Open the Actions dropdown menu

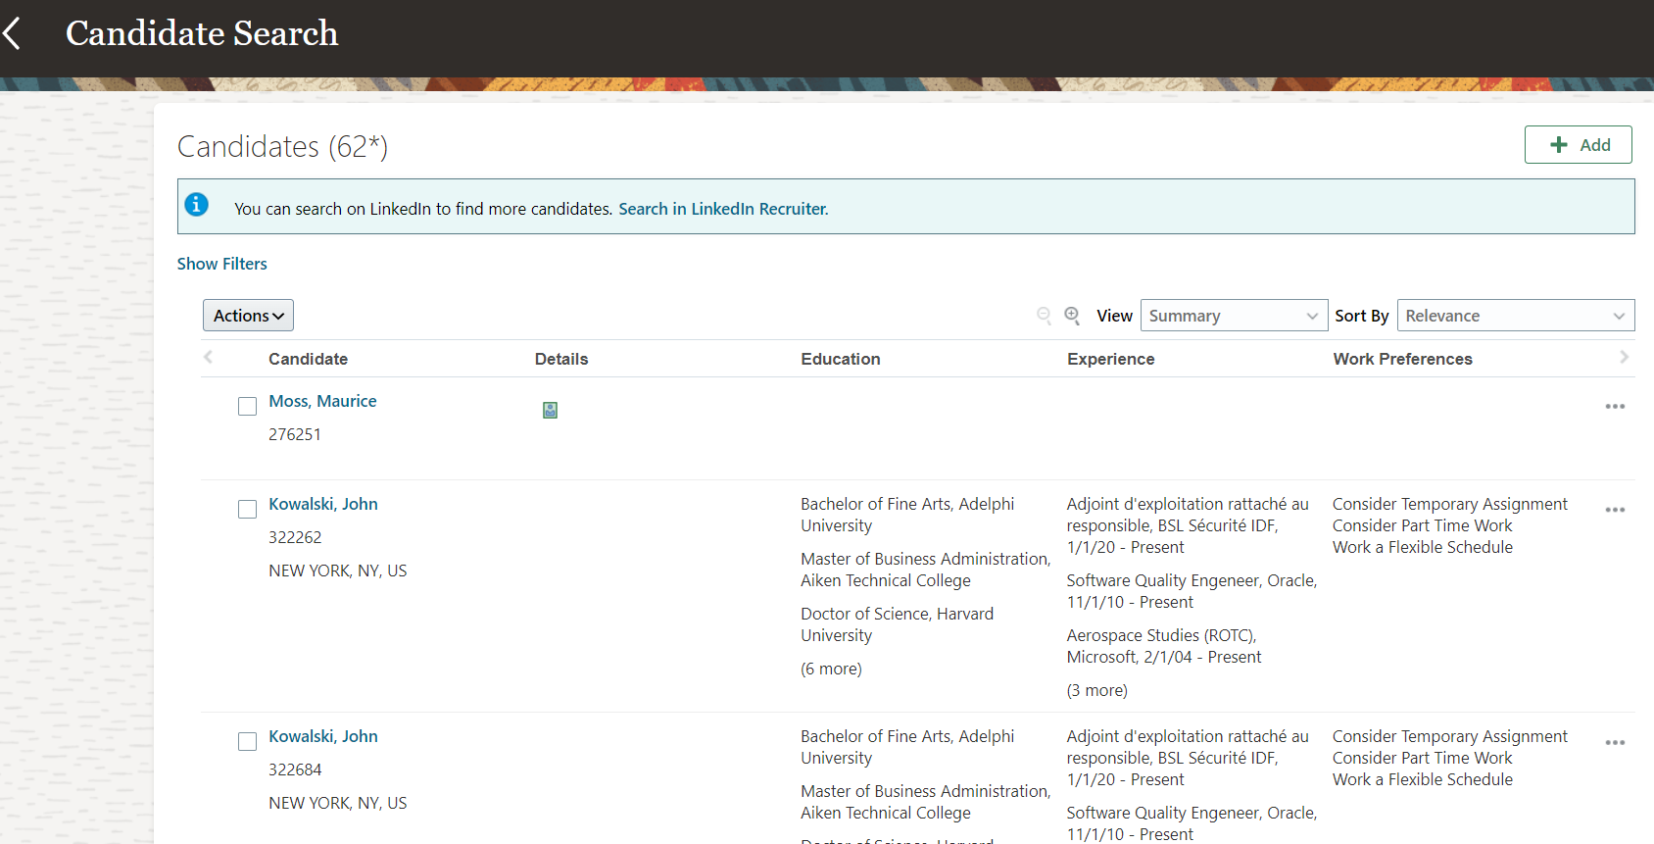[x=248, y=316]
